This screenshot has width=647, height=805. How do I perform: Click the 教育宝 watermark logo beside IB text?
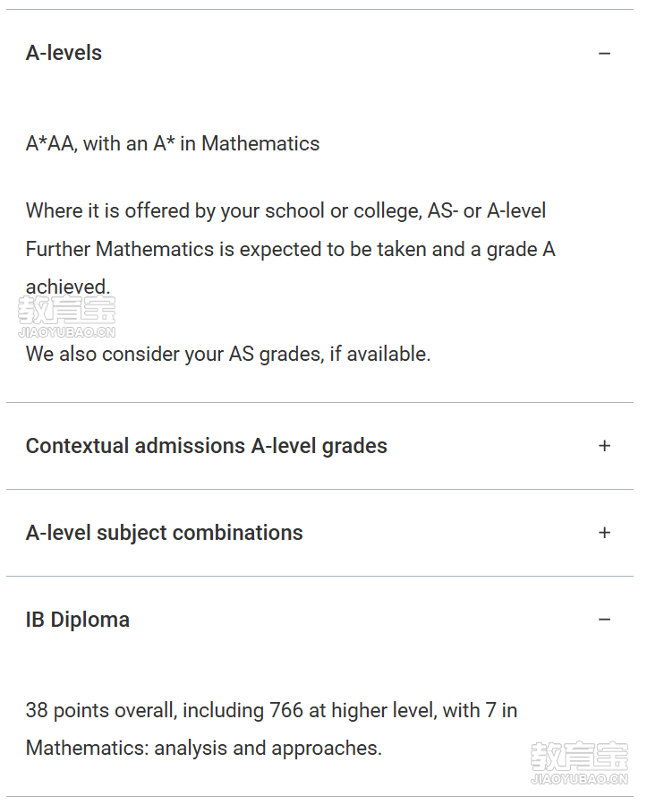click(x=579, y=757)
